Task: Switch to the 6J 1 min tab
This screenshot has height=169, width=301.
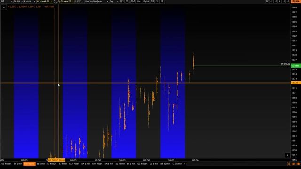Action: [63, 164]
